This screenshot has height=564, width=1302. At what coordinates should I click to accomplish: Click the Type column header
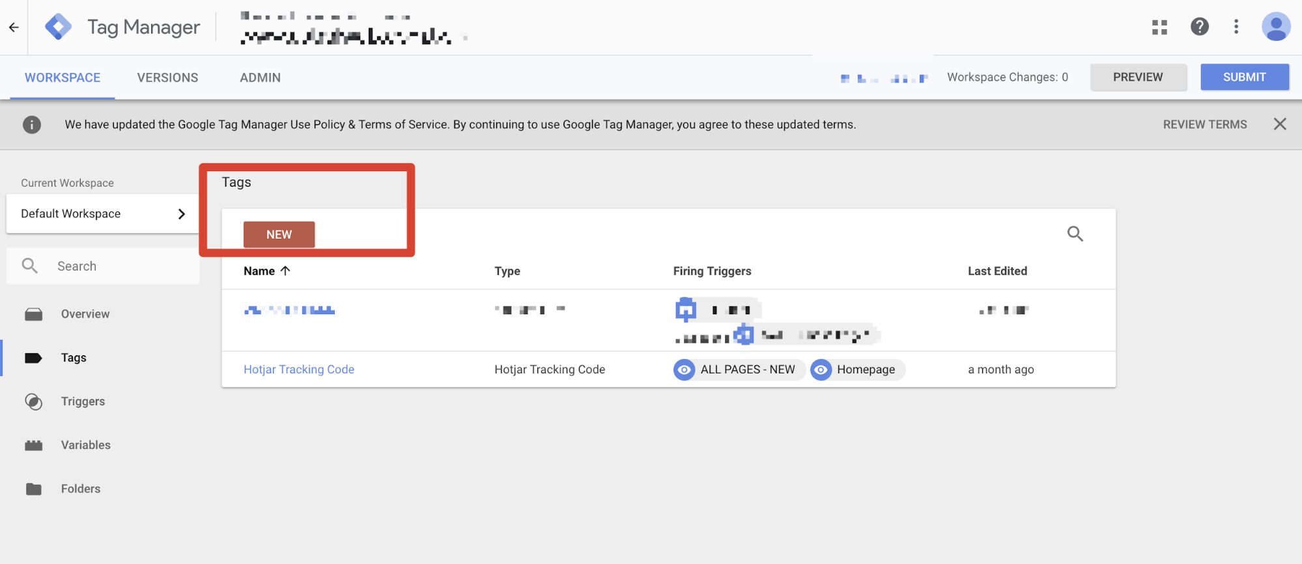click(x=507, y=271)
